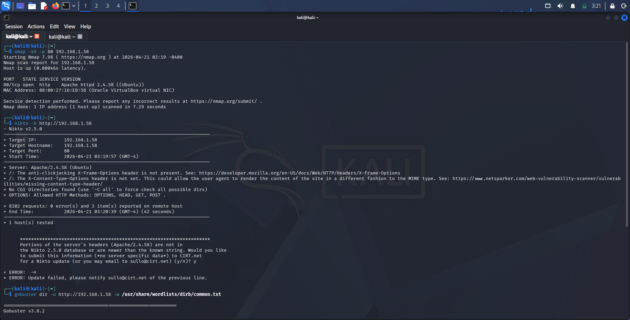Select the active bold kali@kali tab
Screen dimensions: 630x320
19,37
